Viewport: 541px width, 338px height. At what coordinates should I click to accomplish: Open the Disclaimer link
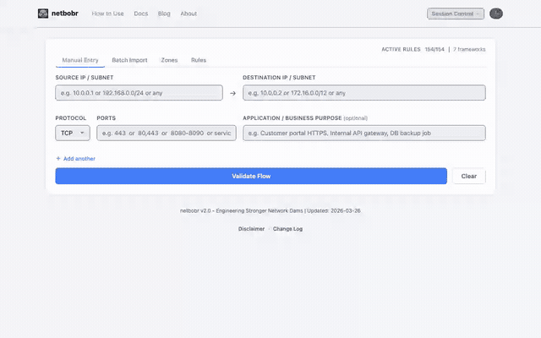(x=251, y=229)
